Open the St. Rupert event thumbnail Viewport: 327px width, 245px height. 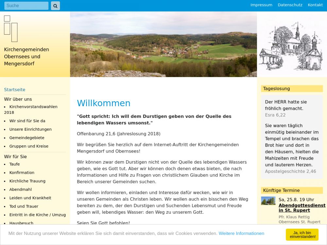(268, 201)
